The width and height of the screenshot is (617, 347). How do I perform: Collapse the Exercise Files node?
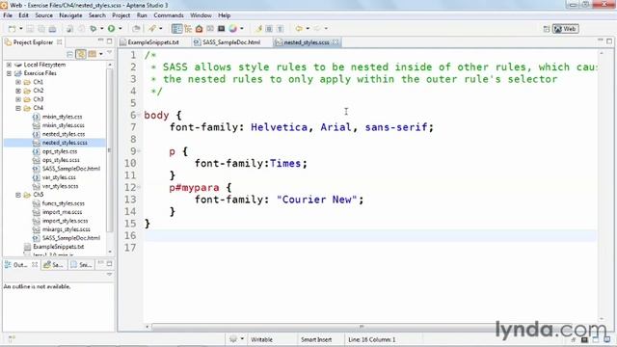tap(9, 73)
